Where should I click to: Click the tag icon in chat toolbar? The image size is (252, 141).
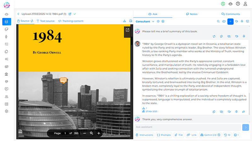pos(237,21)
